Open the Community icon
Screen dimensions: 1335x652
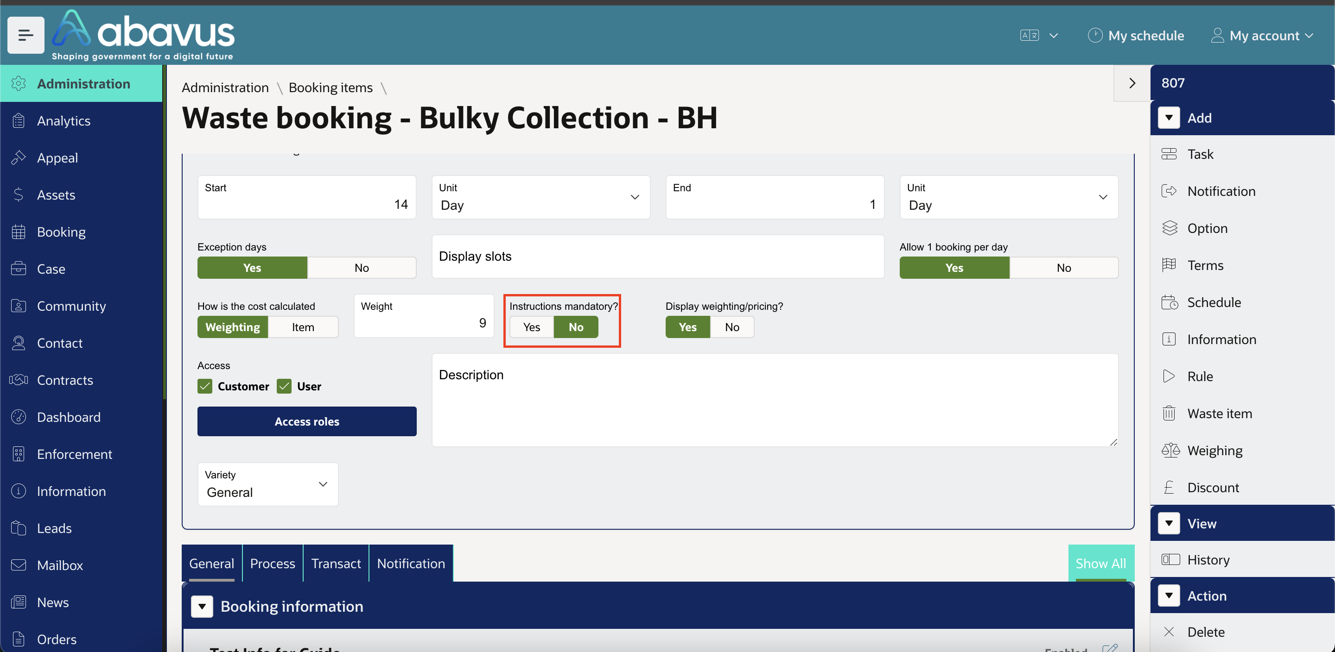(19, 306)
